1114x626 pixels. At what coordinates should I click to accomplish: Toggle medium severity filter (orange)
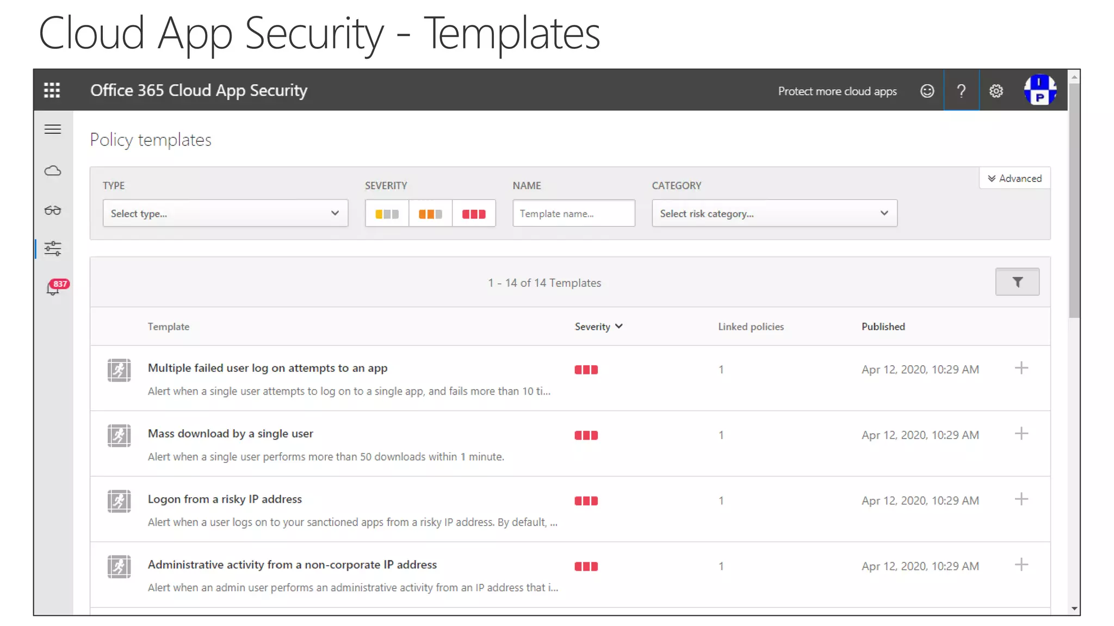point(430,214)
